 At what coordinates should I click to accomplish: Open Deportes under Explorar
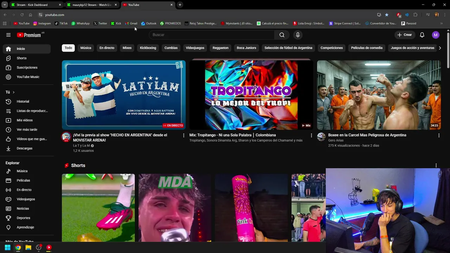coord(27,218)
